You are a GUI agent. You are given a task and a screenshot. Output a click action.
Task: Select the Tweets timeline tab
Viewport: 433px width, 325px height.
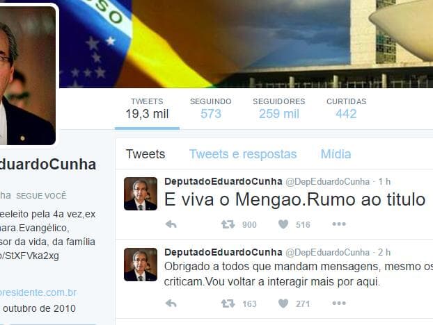[x=145, y=154]
